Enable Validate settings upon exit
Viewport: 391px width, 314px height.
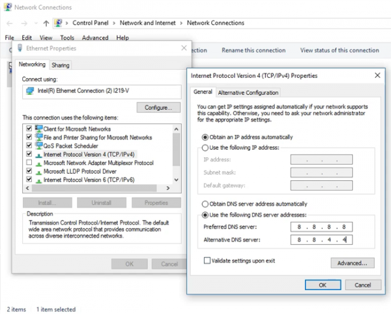point(207,260)
